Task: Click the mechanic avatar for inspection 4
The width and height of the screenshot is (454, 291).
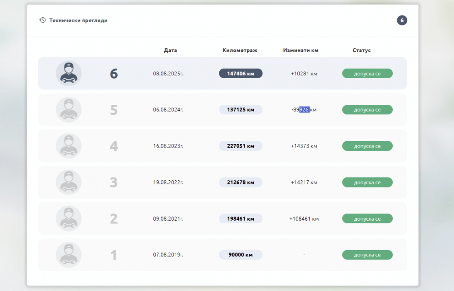Action: coord(69,146)
